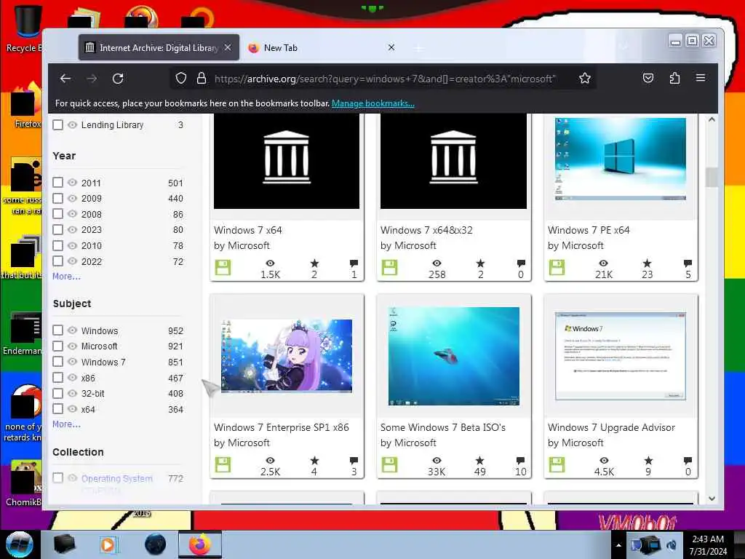Image resolution: width=745 pixels, height=559 pixels.
Task: Open the tracking protection shield icon
Action: (x=181, y=78)
